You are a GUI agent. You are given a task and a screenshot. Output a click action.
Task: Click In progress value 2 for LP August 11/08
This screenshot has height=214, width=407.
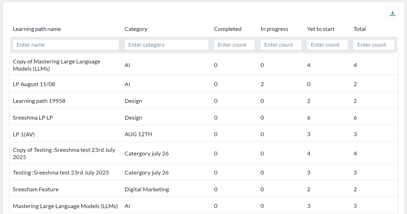[262, 84]
